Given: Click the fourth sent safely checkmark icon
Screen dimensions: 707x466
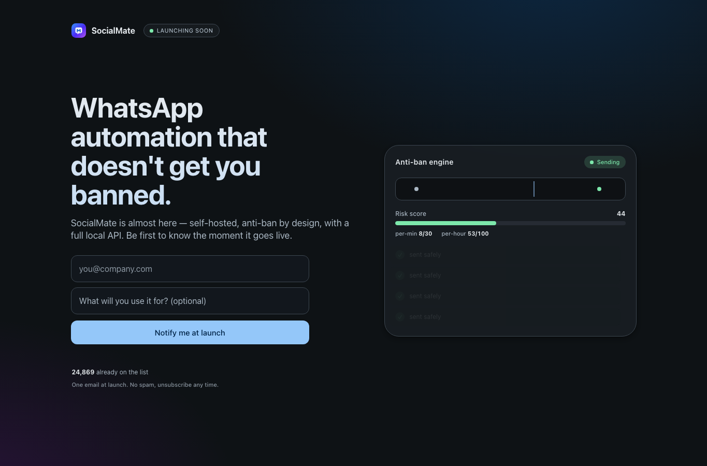Looking at the screenshot, I should 400,317.
